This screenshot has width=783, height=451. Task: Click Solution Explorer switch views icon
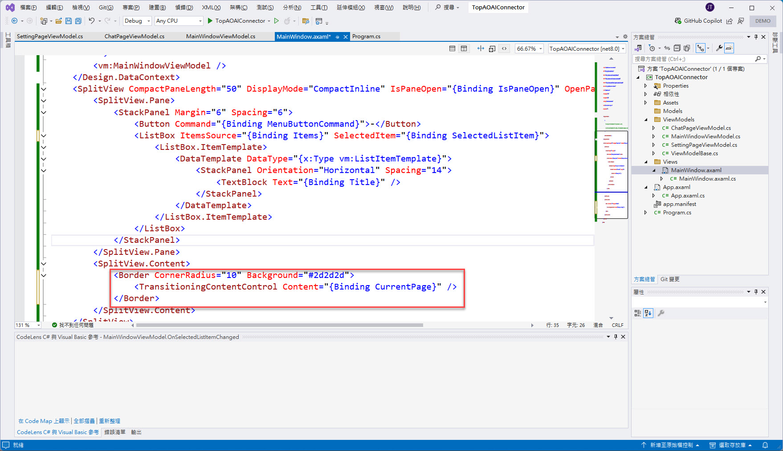coord(638,48)
